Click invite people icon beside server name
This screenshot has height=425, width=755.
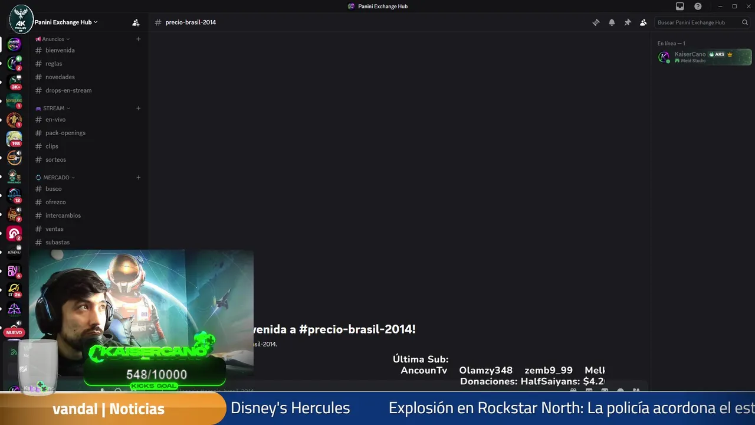pos(136,22)
